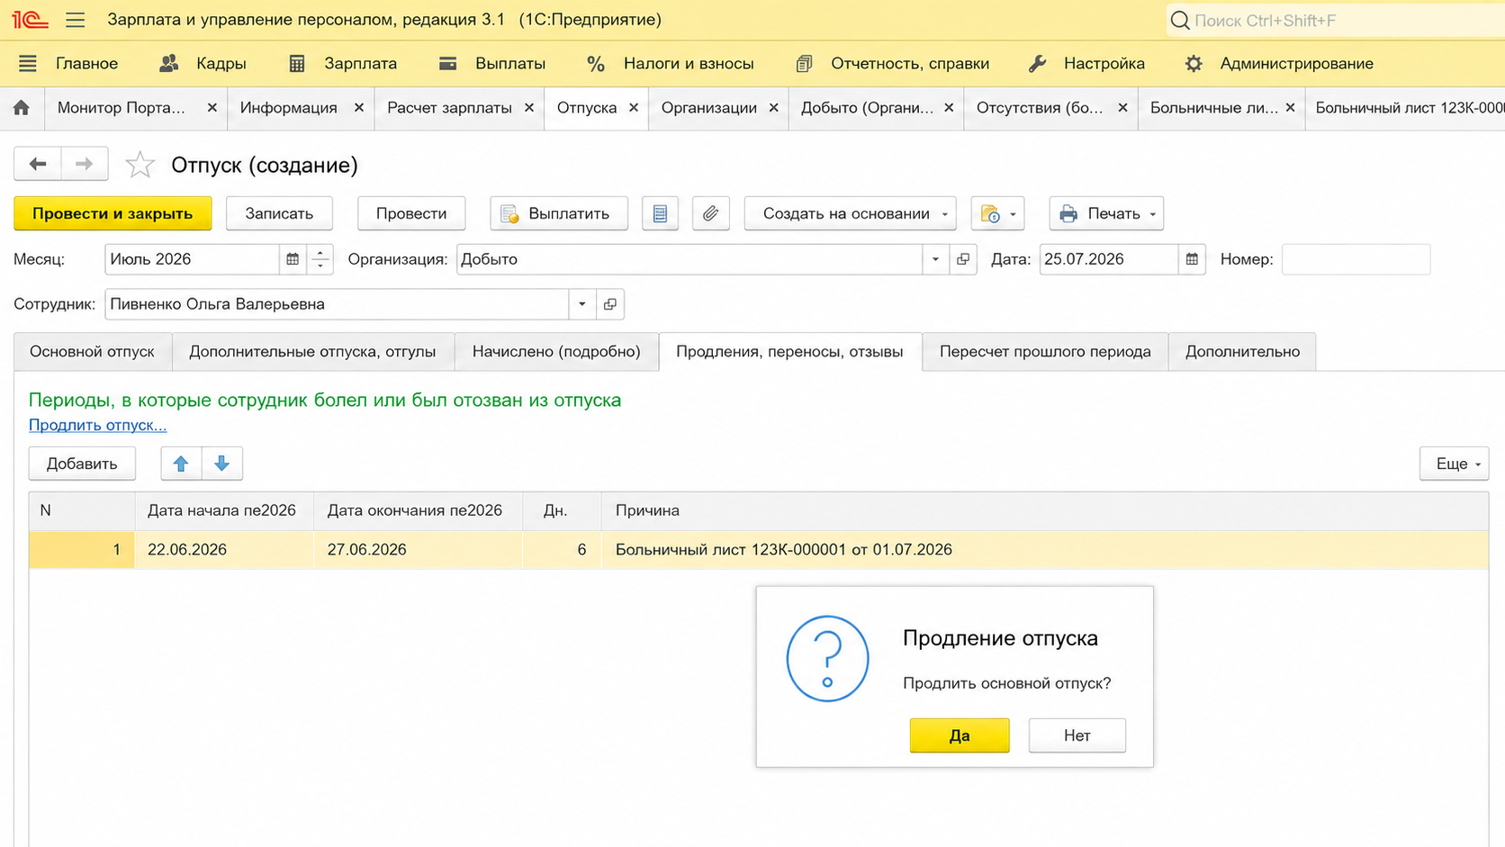Screen dimensions: 1505x847
Task: Close the Добыто (Органи... tab
Action: (949, 108)
